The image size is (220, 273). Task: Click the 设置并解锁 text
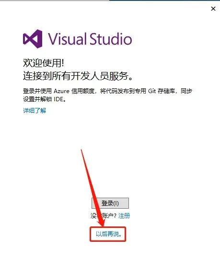click(37, 99)
